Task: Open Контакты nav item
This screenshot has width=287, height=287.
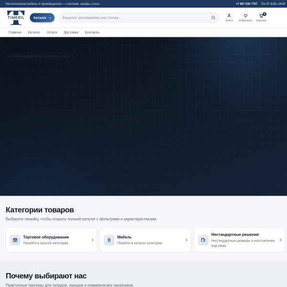Action: click(x=92, y=33)
